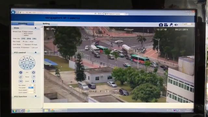The width and height of the screenshot is (208, 117).
Task: Open the iris with the right Iris button
Action: pos(33,72)
